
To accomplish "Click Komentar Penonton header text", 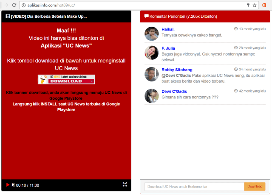I will [x=183, y=17].
